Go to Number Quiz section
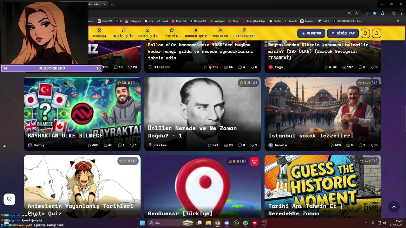 pos(196,33)
